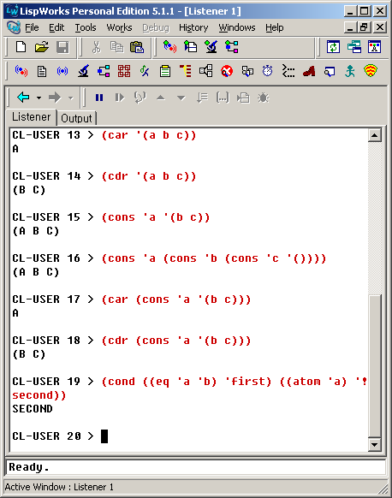Click the next frame down arrow

(181, 98)
